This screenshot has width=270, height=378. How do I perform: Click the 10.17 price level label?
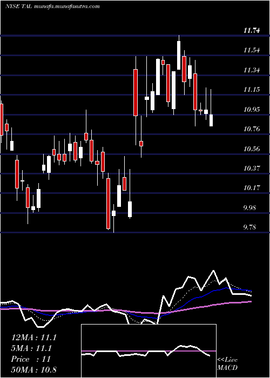[x=252, y=188]
